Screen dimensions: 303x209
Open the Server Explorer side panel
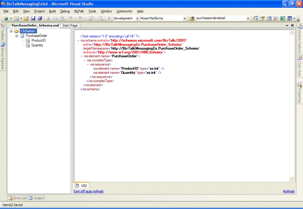point(2,56)
